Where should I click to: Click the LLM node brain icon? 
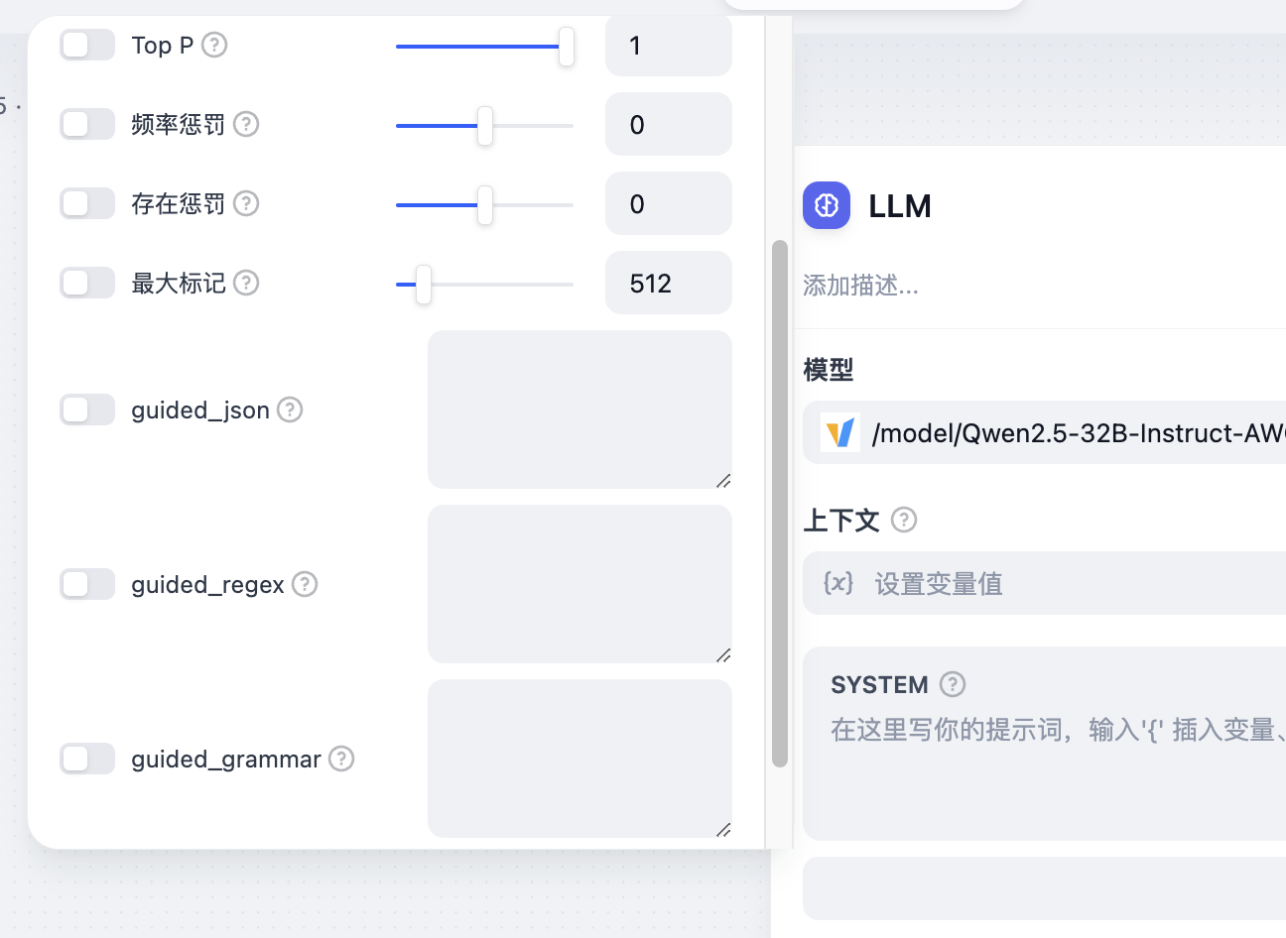pyautogui.click(x=827, y=205)
